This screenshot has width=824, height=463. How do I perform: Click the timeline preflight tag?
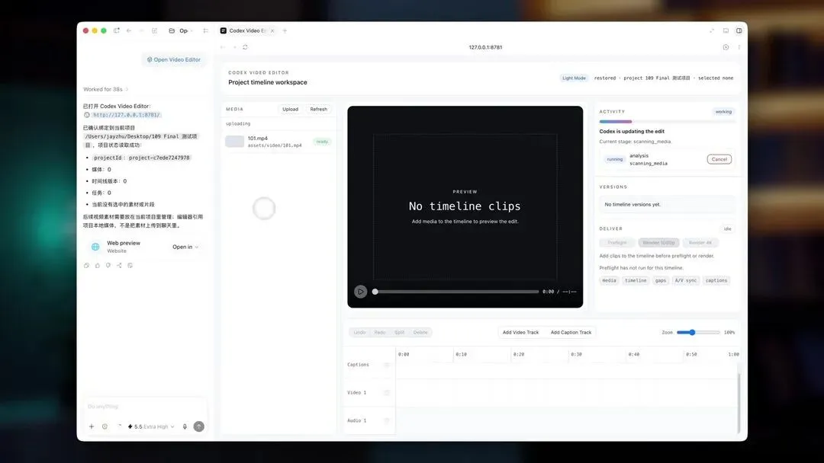pos(636,280)
